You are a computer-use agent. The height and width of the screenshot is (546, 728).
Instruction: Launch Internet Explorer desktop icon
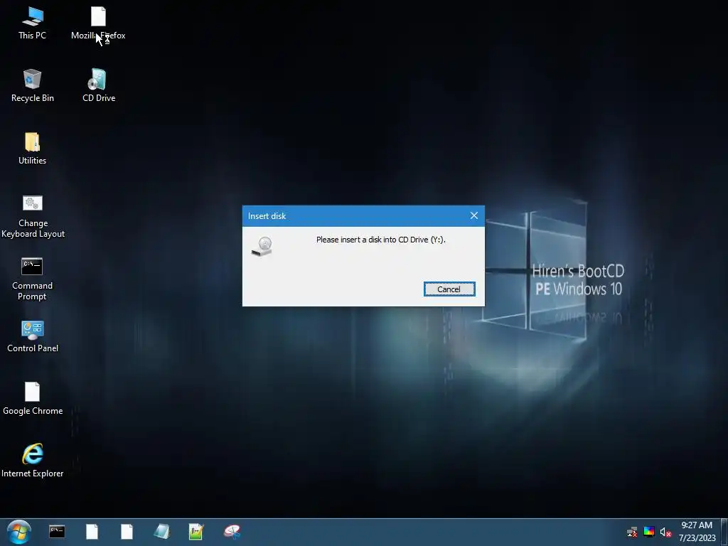pyautogui.click(x=33, y=461)
